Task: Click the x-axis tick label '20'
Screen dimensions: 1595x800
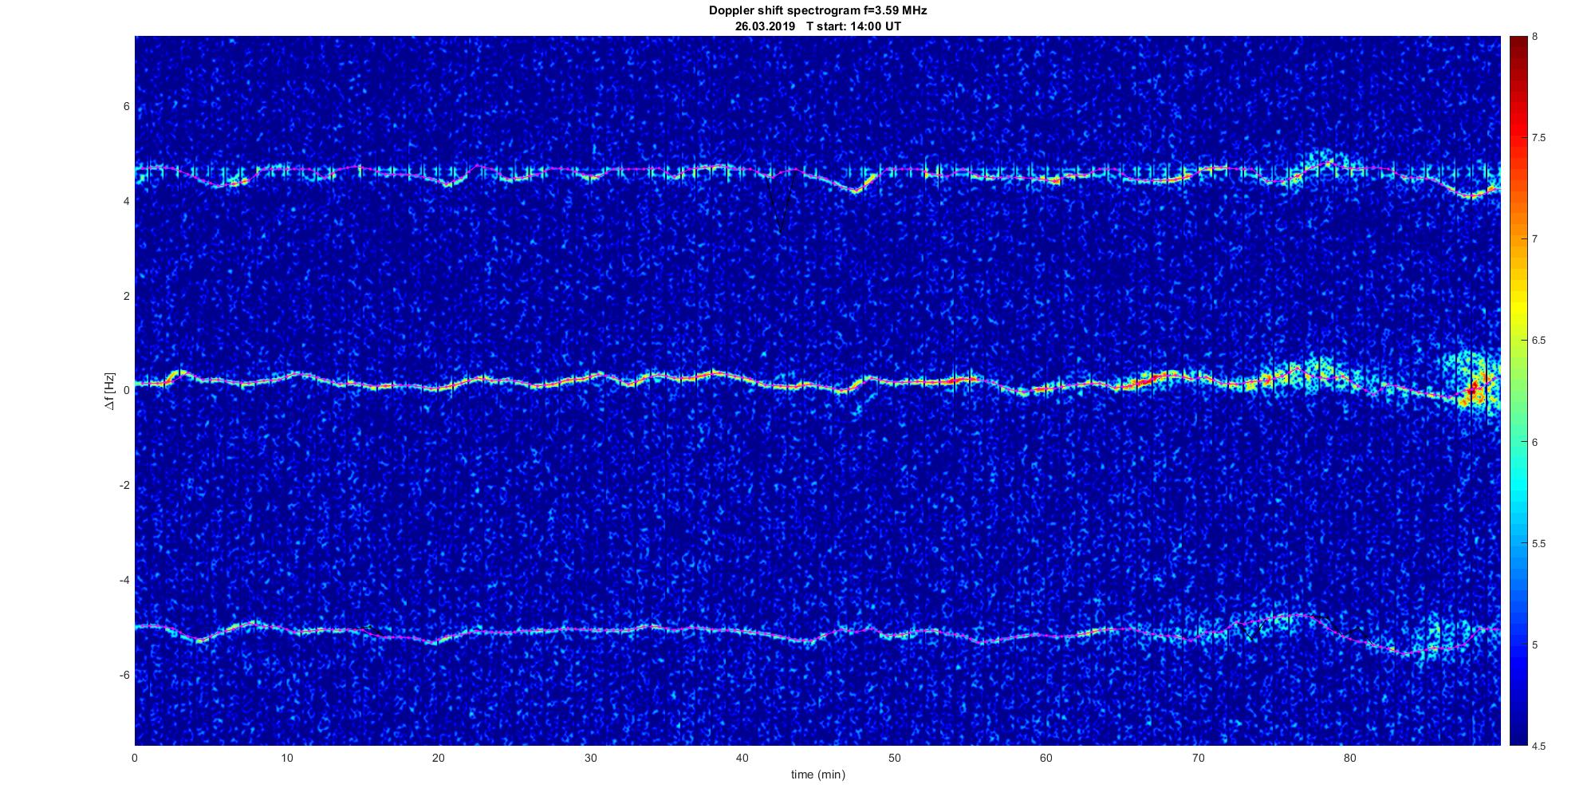Action: 438,757
